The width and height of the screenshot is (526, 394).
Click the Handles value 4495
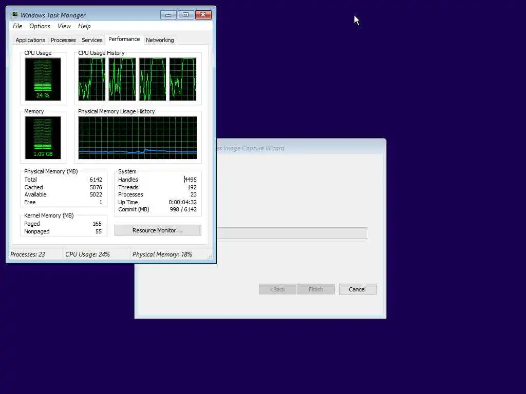click(x=190, y=180)
